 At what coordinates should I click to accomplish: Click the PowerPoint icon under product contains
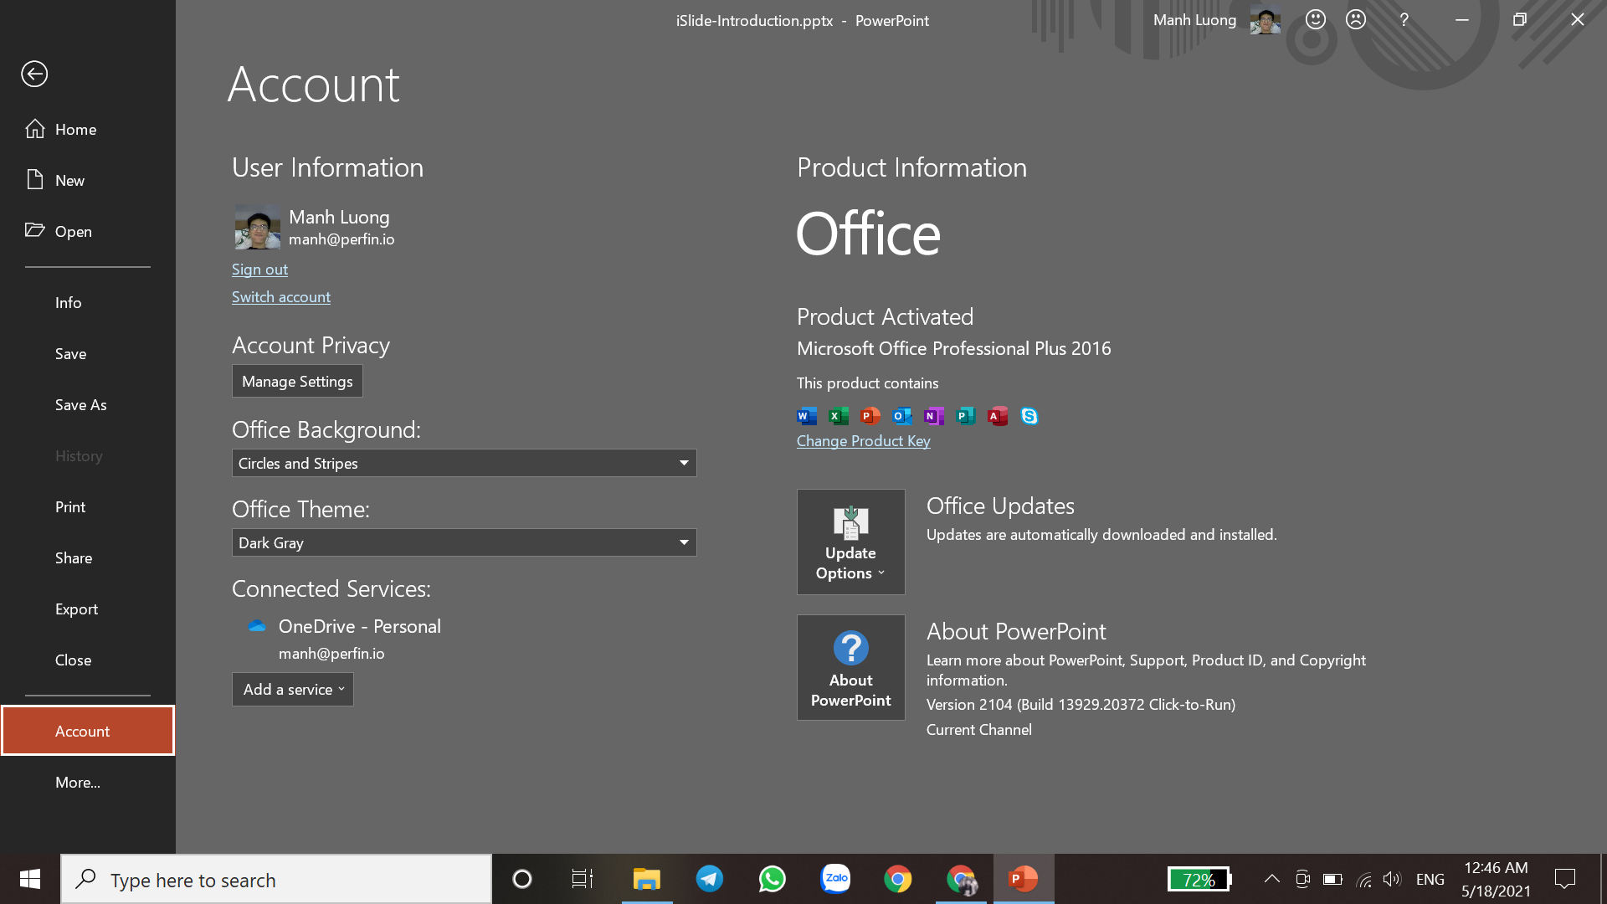(x=870, y=416)
